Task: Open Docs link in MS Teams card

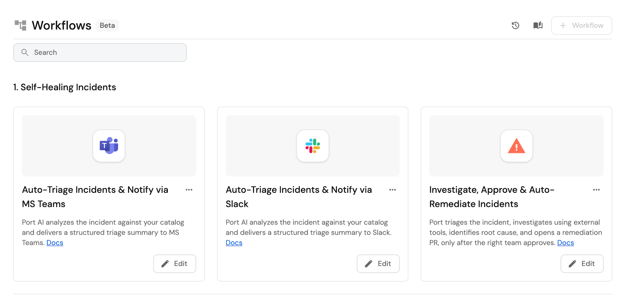Action: pos(55,243)
